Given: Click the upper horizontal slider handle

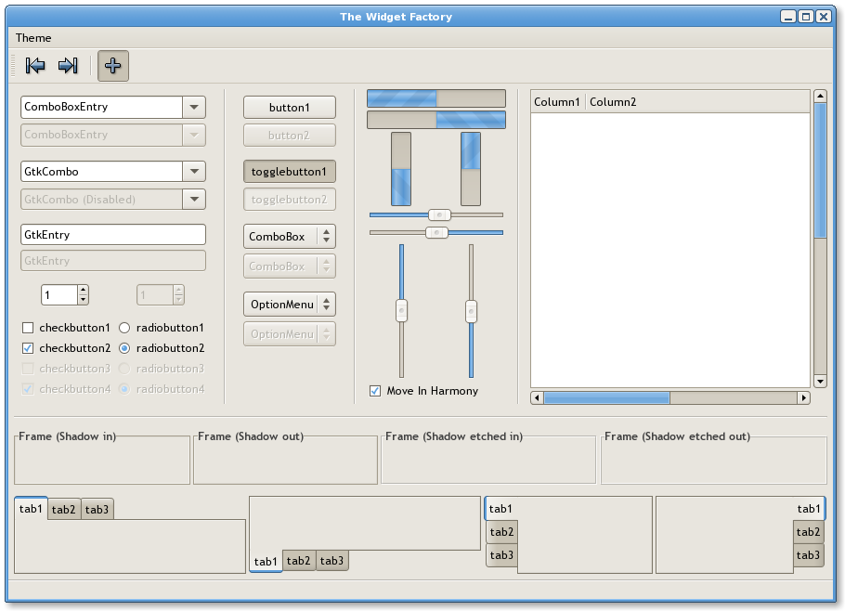Looking at the screenshot, I should [439, 215].
